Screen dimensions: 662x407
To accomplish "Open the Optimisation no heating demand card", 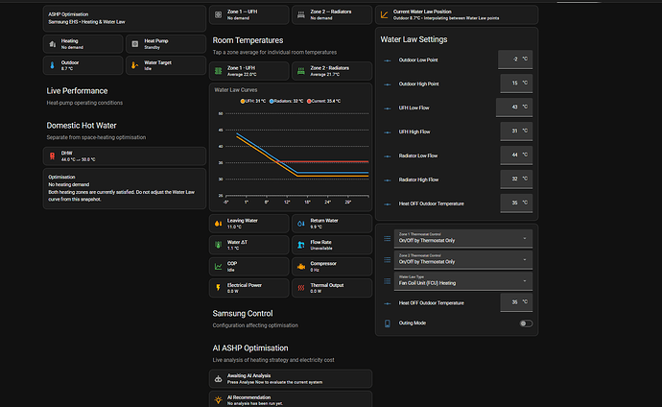I will coord(125,188).
